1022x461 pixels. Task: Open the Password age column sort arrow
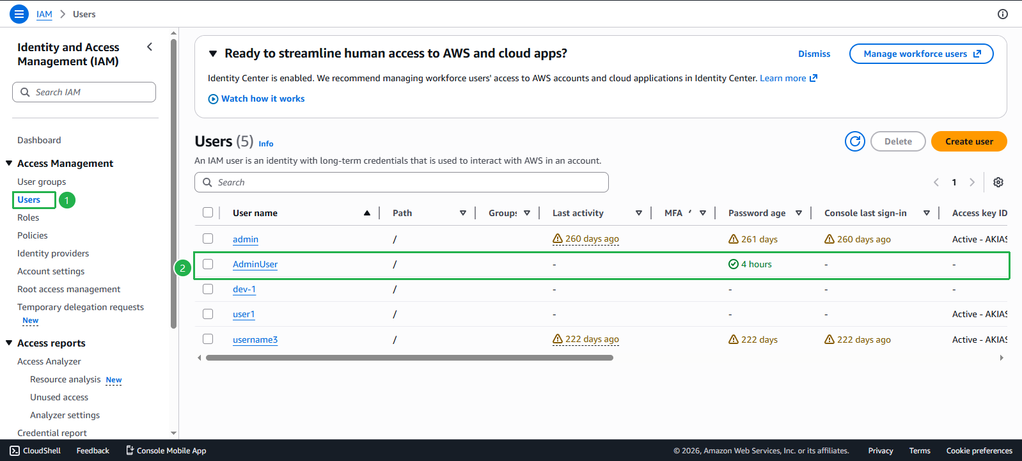(799, 213)
